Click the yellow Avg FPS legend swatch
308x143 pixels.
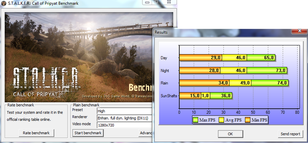point(222,120)
